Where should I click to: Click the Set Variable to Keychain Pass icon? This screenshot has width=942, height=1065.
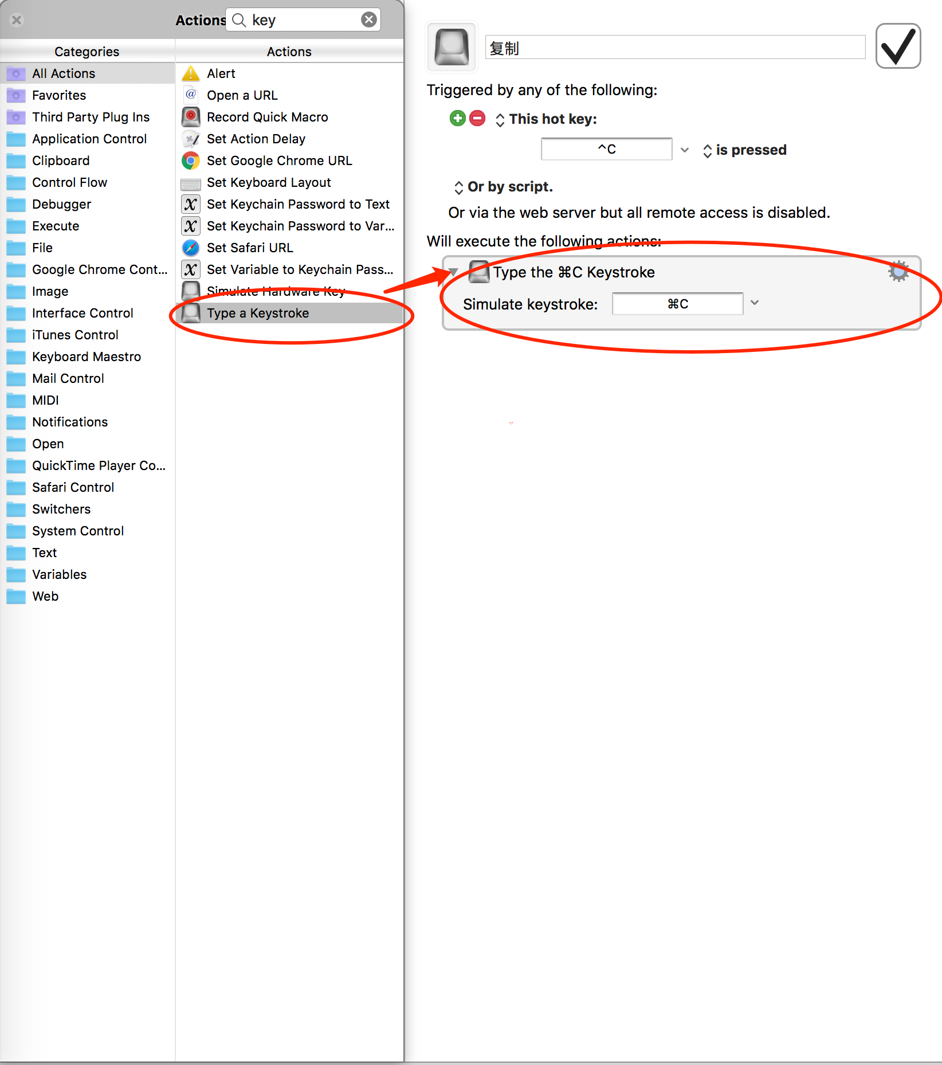tap(191, 269)
